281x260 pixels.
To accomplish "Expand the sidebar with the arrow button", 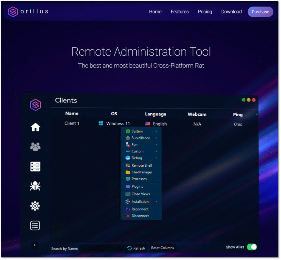I will coord(35,245).
